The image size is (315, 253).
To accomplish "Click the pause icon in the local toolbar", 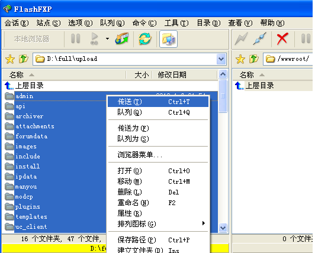I will pyautogui.click(x=76, y=38).
